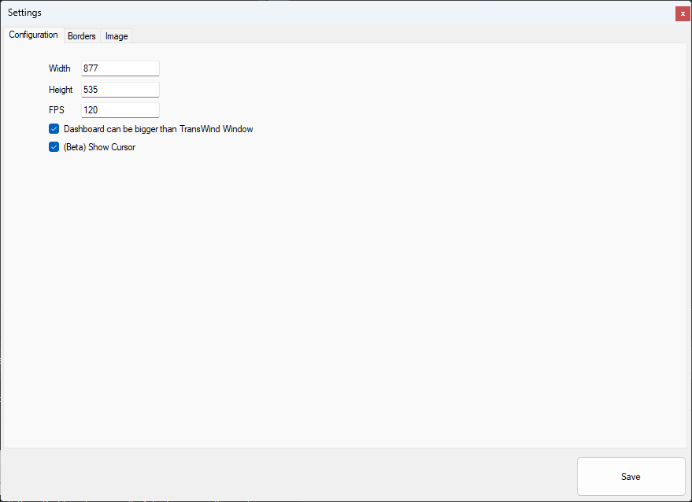692x502 pixels.
Task: Click empty tab strip right of Image tab
Action: (394, 35)
